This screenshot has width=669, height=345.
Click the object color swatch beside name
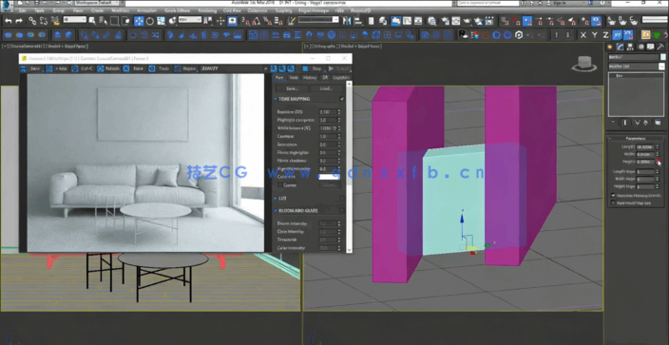[x=662, y=57]
